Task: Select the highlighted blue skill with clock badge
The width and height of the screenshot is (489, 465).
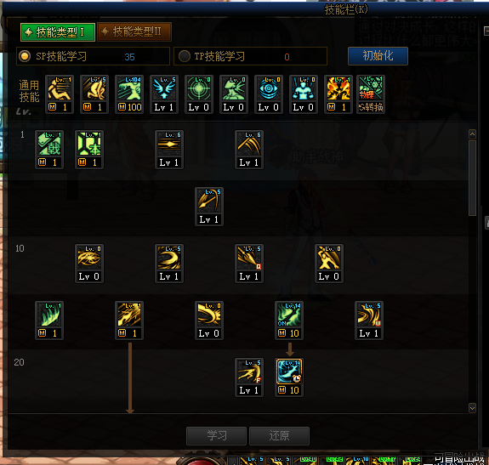Action: click(289, 371)
